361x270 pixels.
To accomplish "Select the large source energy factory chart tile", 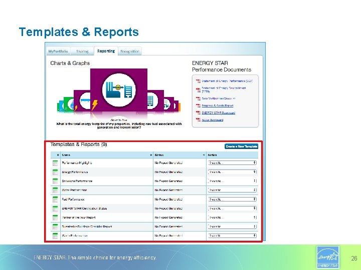I will 119,90.
